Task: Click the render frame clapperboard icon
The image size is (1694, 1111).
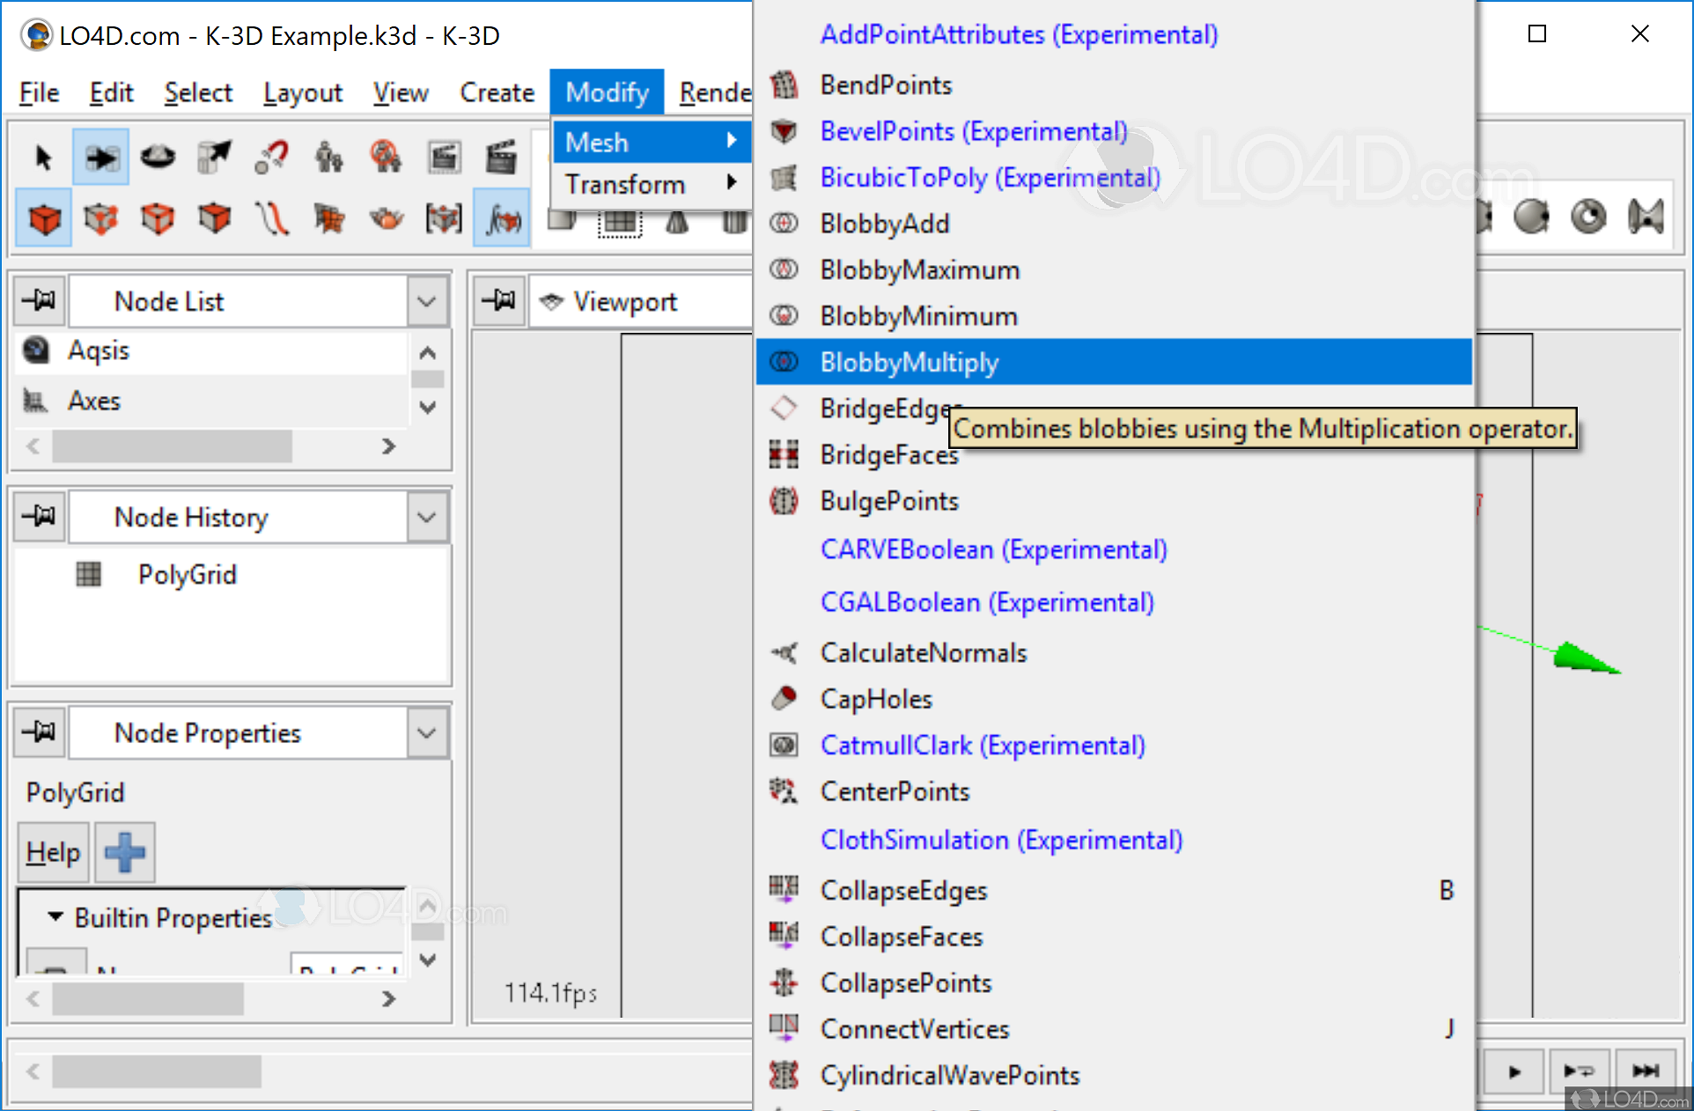Action: (444, 158)
